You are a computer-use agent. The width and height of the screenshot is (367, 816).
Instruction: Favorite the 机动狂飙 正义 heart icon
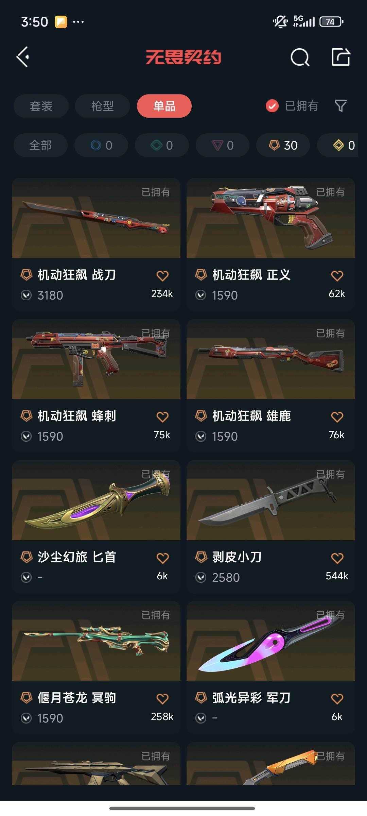pyautogui.click(x=337, y=276)
